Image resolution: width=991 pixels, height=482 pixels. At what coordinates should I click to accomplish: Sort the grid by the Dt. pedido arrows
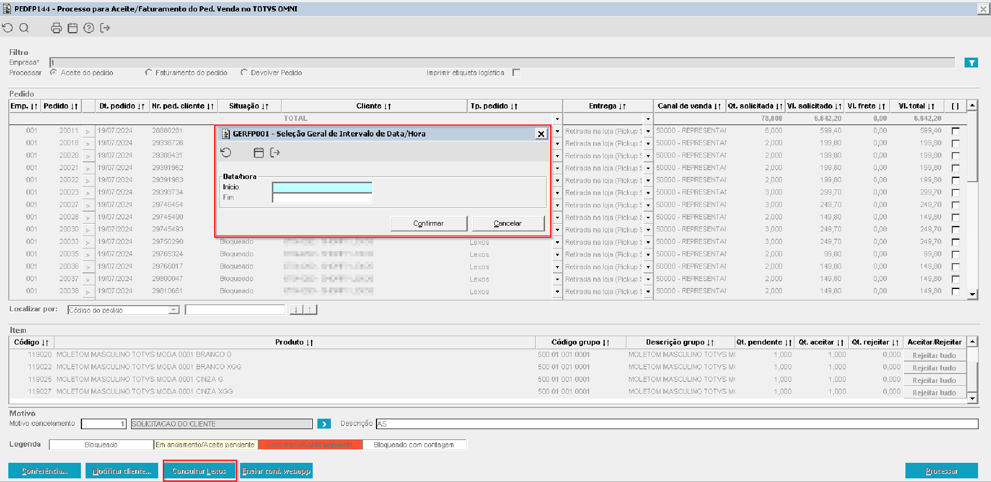pyautogui.click(x=141, y=106)
